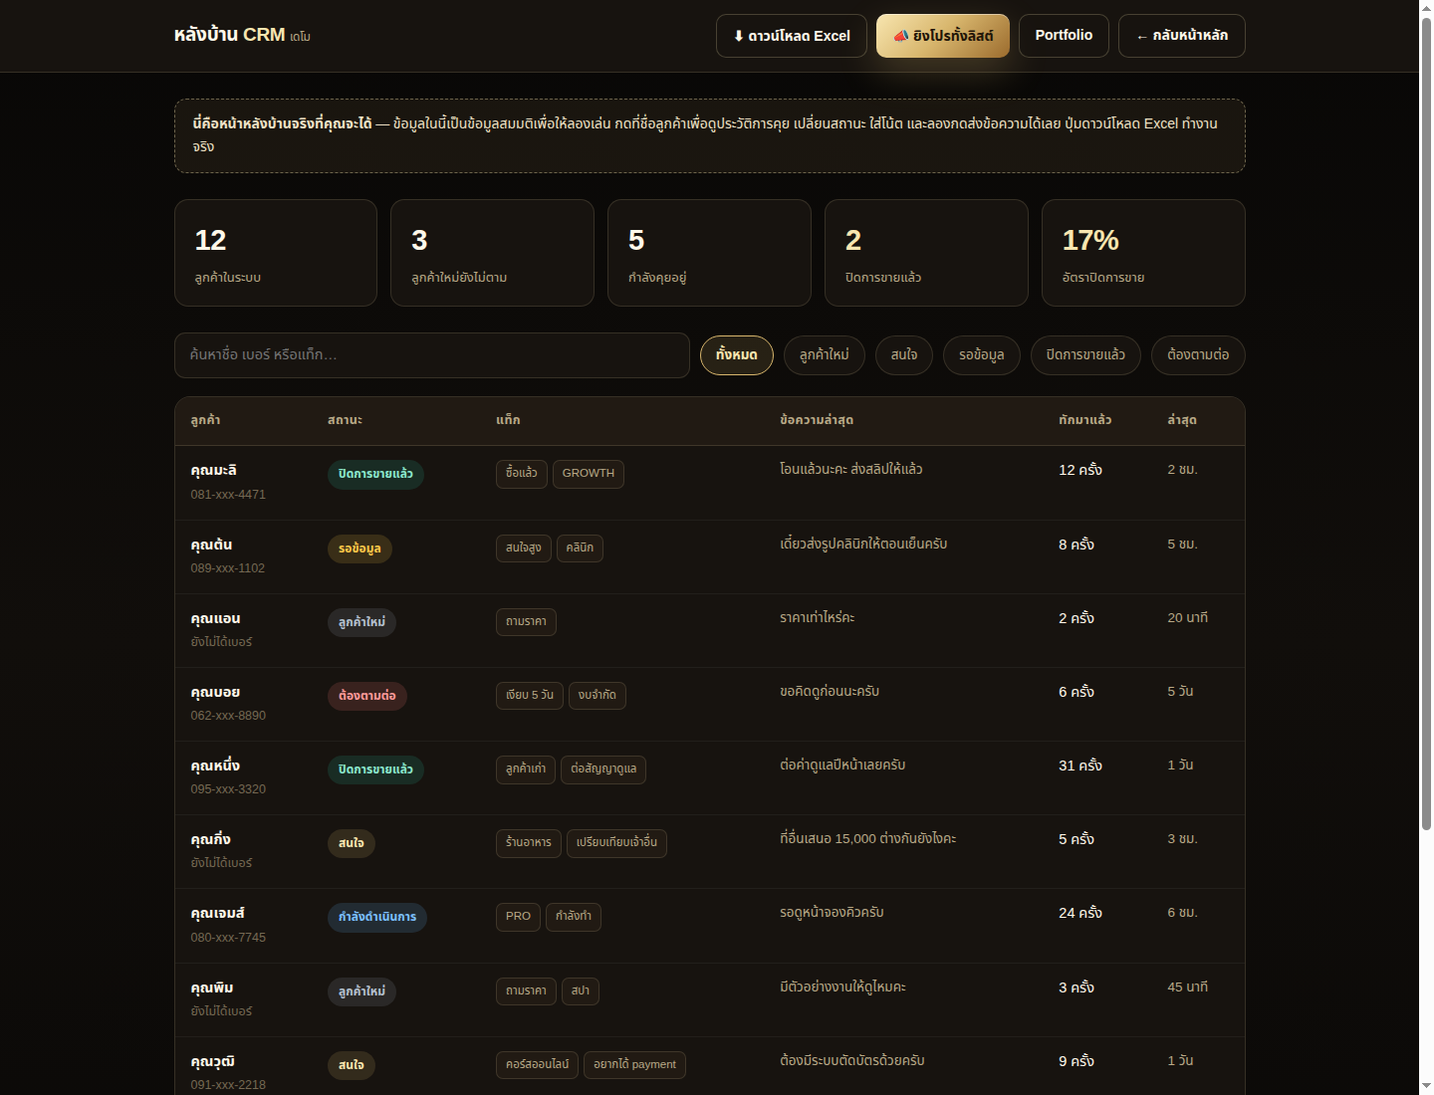
Task: Click the สปา tag
Action: coord(581,991)
